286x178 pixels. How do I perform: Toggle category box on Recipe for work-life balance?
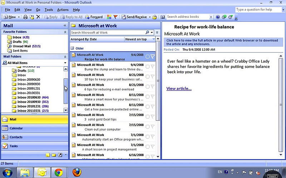tap(148, 57)
